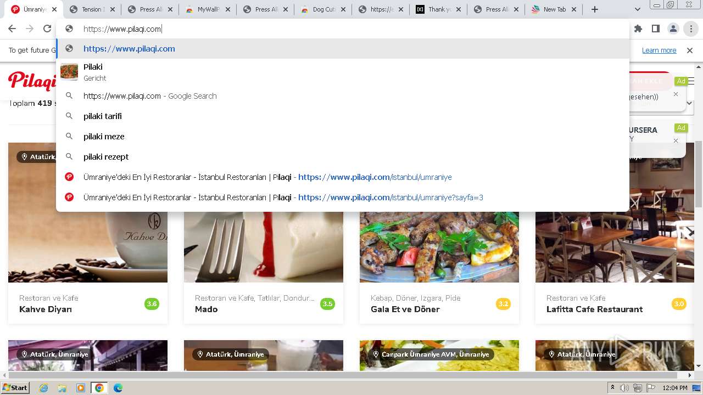Open File Explorer from the taskbar
Viewport: 703px width, 395px height.
coord(62,388)
